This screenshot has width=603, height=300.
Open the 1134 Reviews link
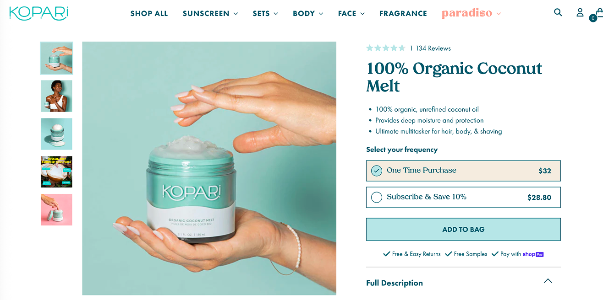pyautogui.click(x=430, y=48)
